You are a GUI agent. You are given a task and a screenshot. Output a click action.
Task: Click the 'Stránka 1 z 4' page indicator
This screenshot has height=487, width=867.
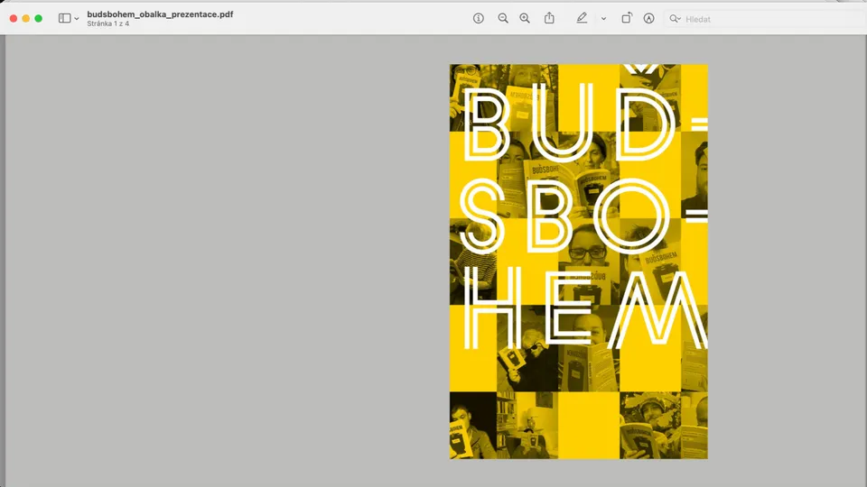(x=108, y=24)
